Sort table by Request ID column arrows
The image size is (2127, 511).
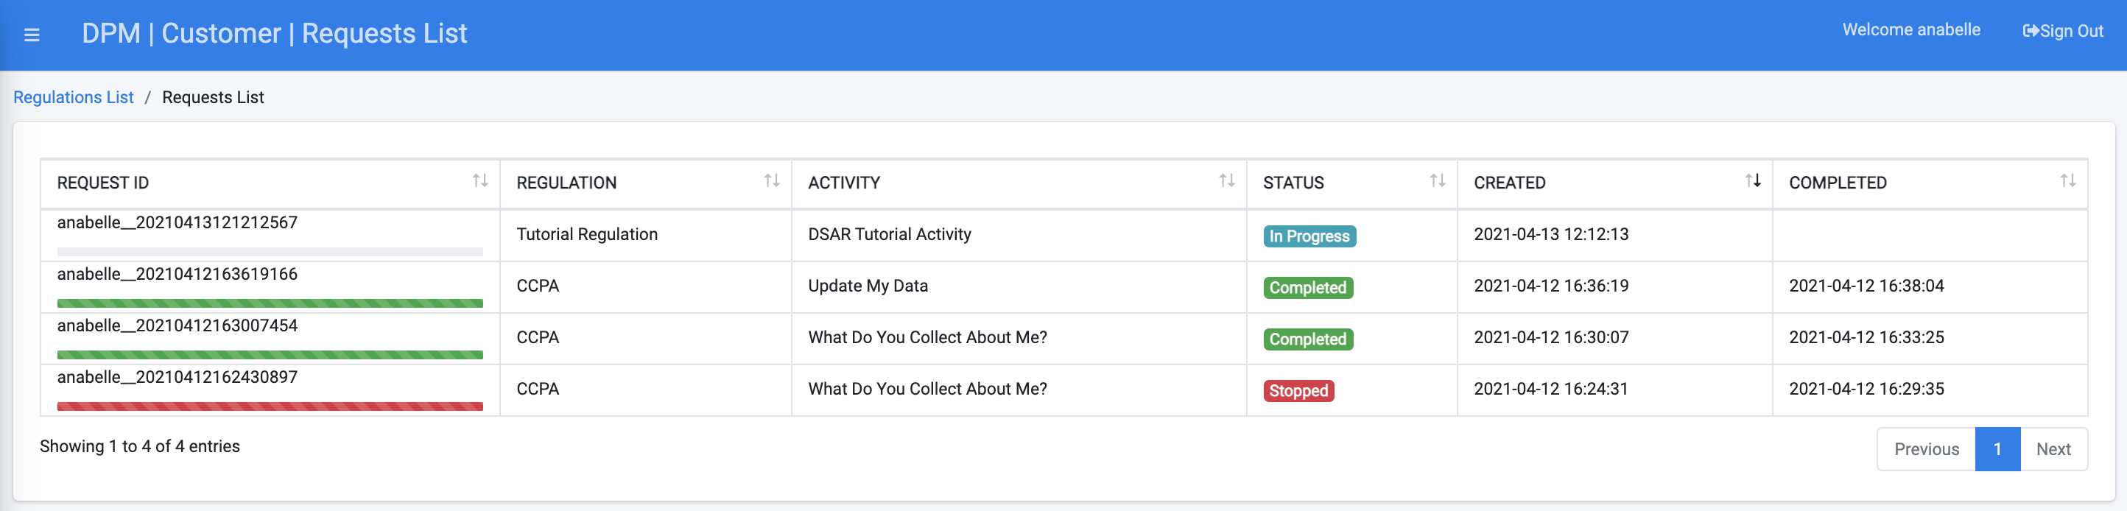click(479, 181)
